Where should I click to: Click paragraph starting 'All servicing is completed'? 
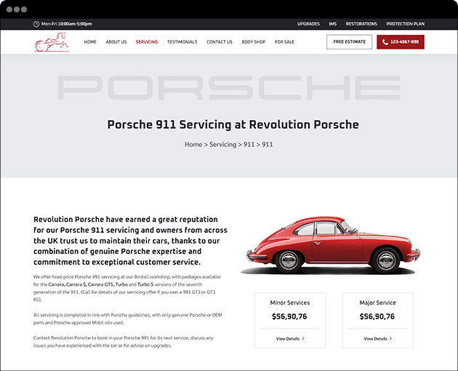click(128, 319)
